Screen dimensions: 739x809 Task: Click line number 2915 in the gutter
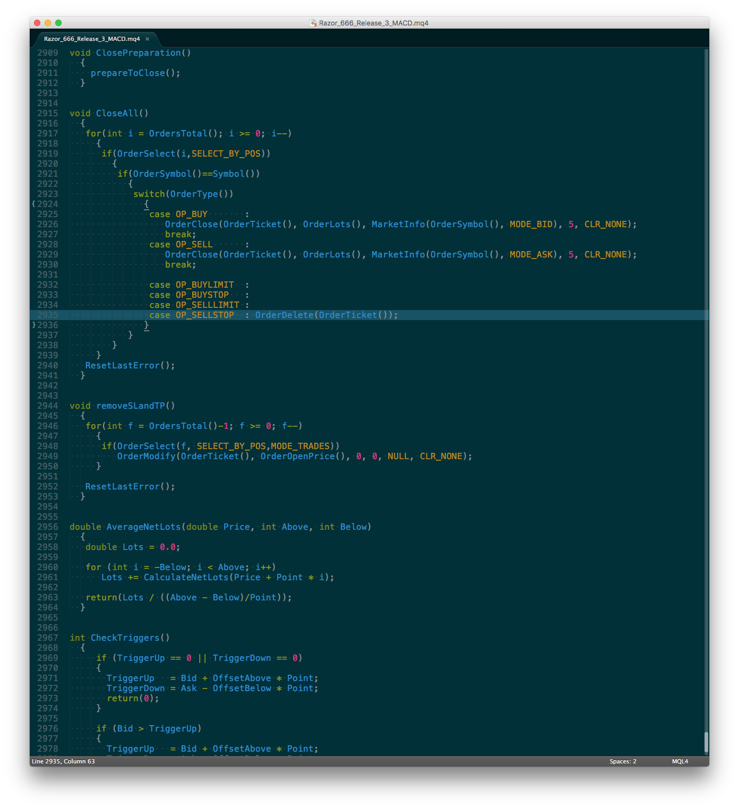pyautogui.click(x=48, y=113)
